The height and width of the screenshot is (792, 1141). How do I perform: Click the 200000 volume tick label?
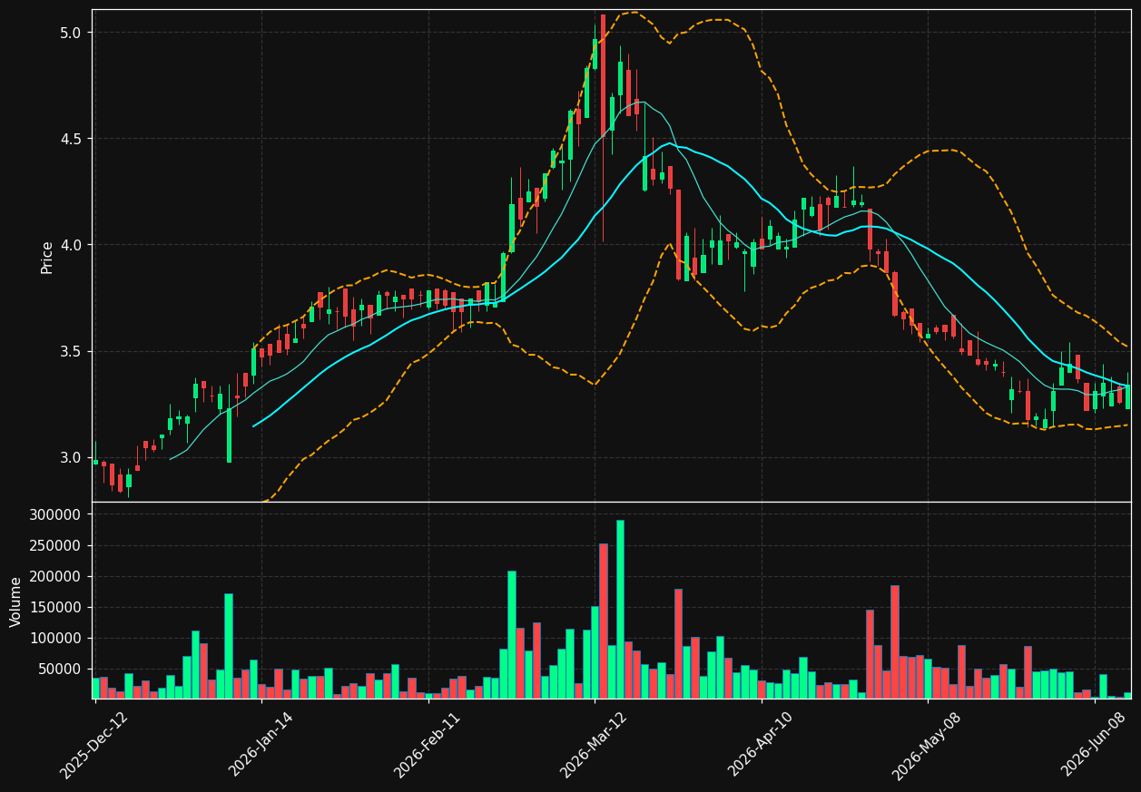(56, 576)
